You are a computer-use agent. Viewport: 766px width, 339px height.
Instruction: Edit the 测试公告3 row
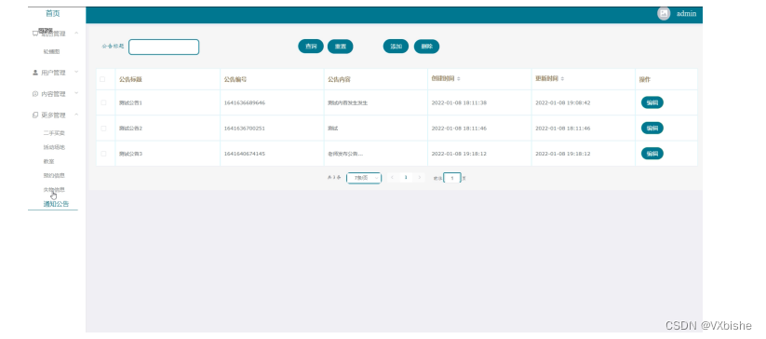(652, 154)
